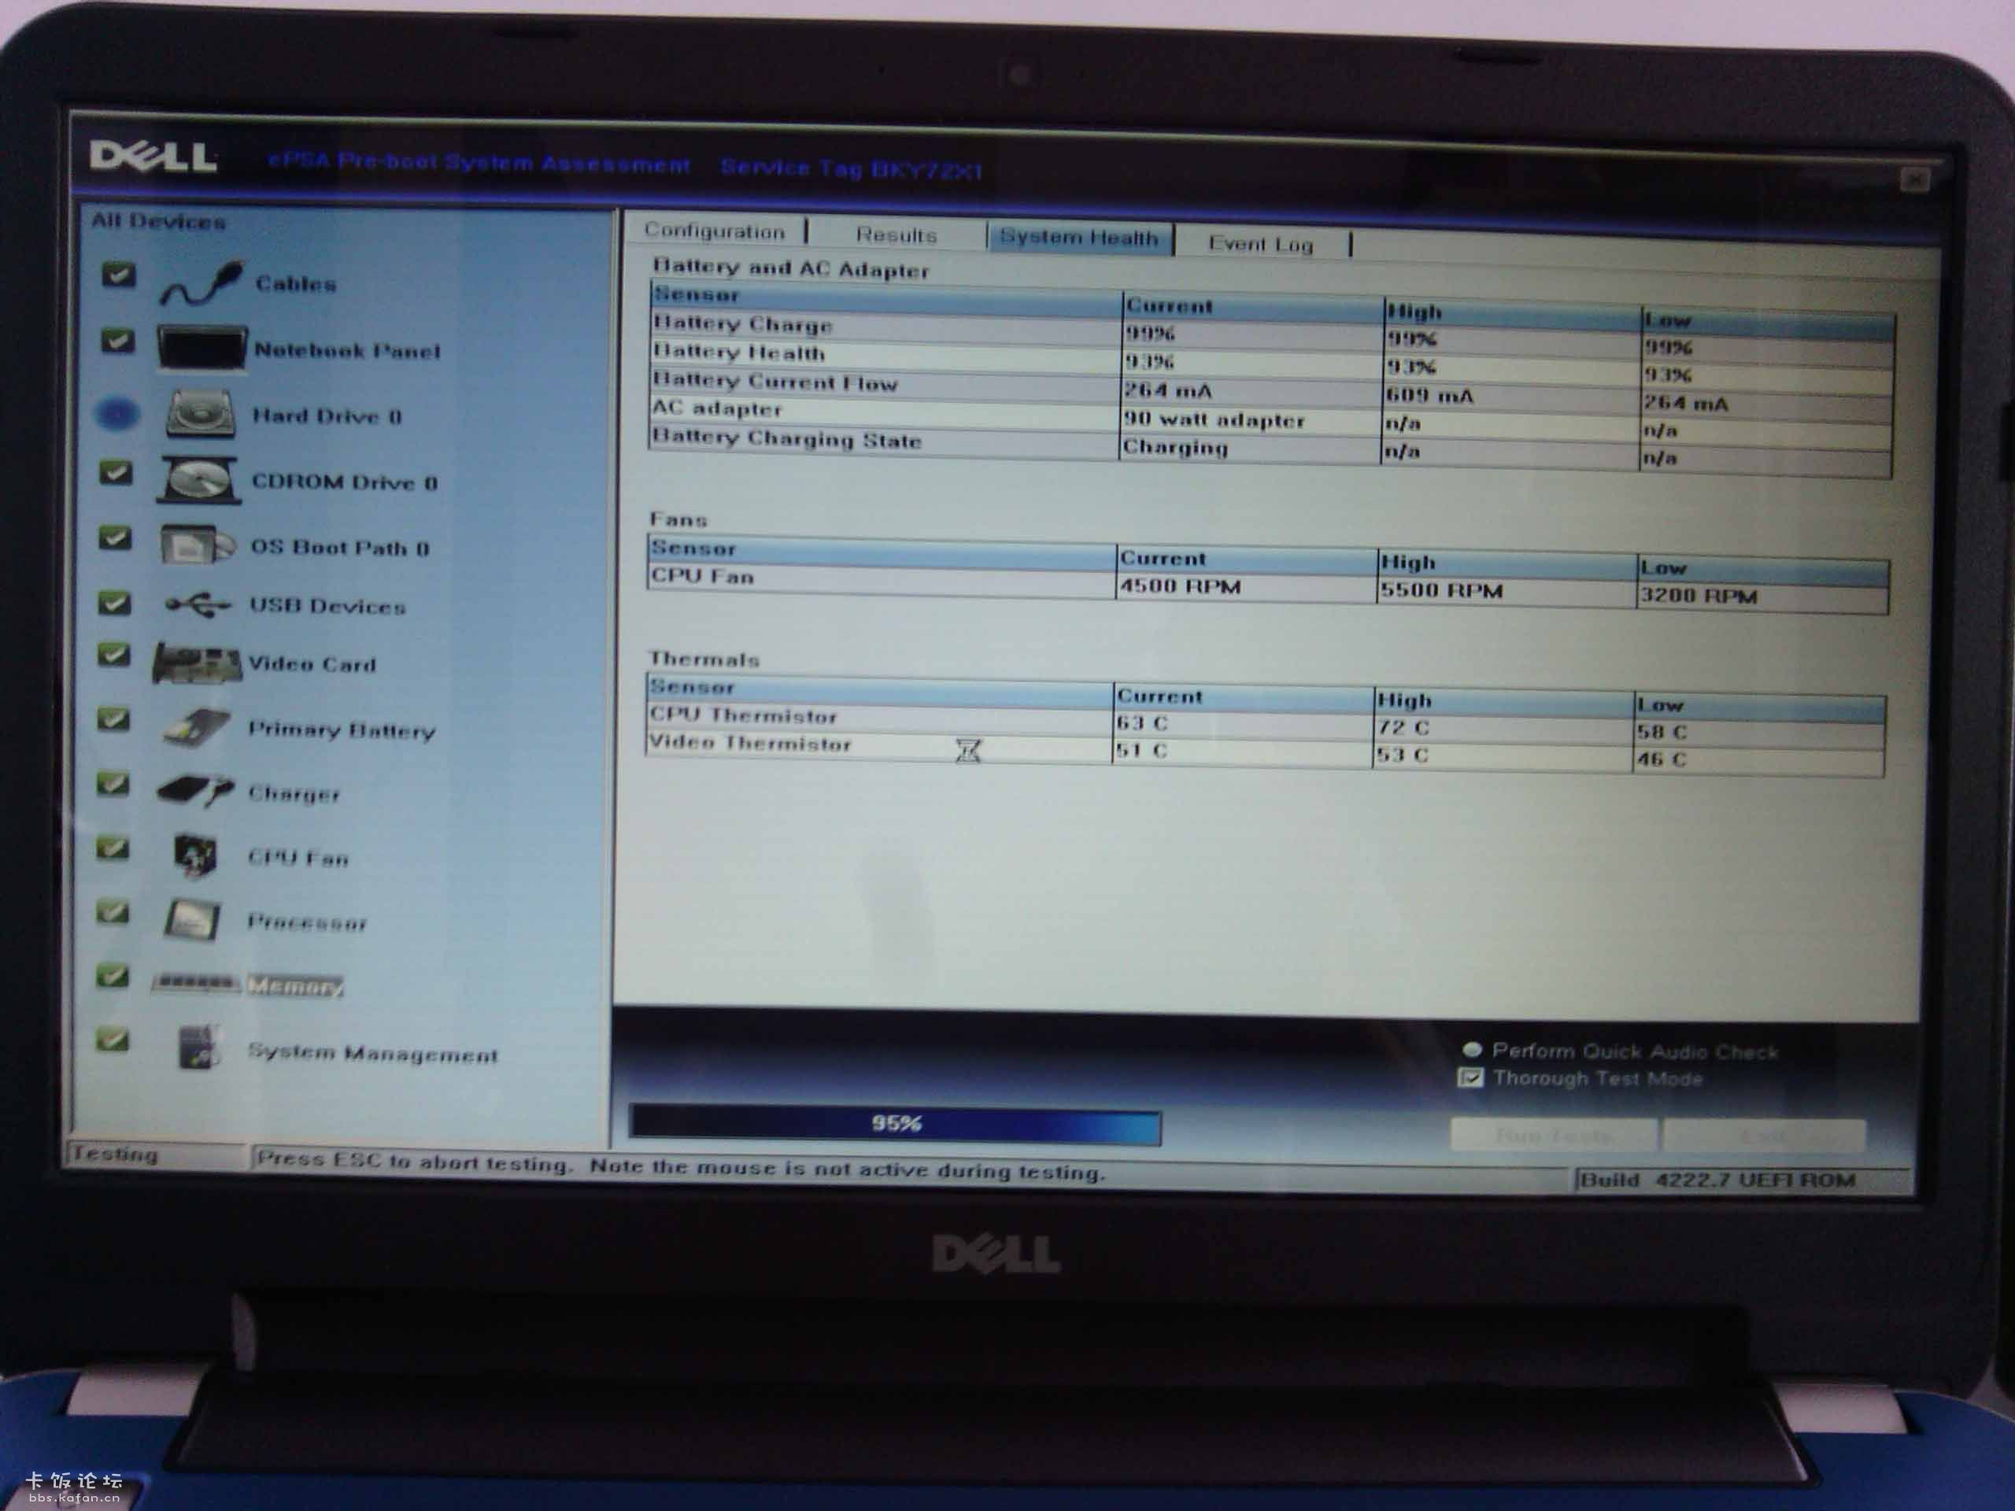Open the Results tab

pos(897,235)
